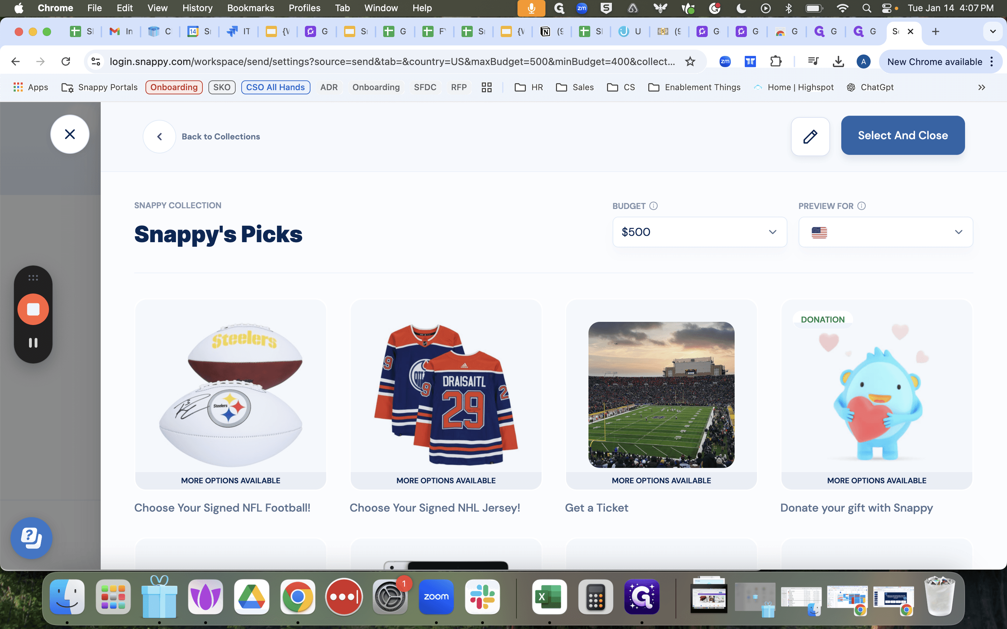Open the Enablement Things bookmarks folder
This screenshot has height=629, width=1007.
tap(694, 87)
